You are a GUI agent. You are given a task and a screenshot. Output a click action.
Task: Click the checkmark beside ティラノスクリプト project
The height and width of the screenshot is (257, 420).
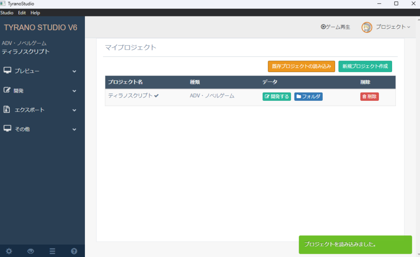(157, 96)
